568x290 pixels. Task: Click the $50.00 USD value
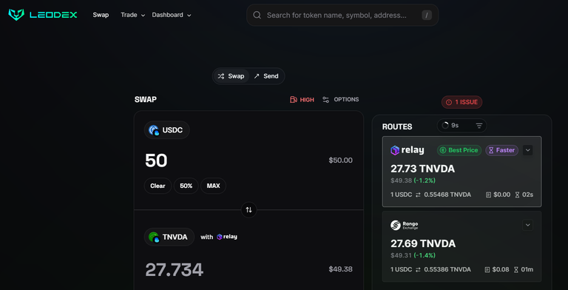click(x=340, y=161)
